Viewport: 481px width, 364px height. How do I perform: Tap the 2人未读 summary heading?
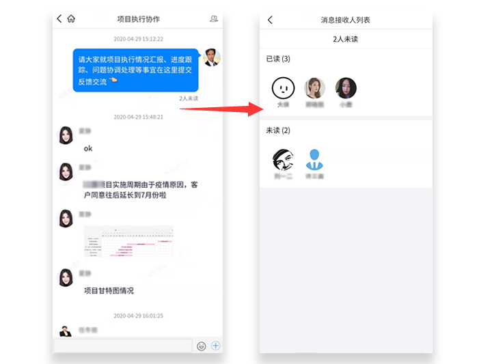(346, 39)
